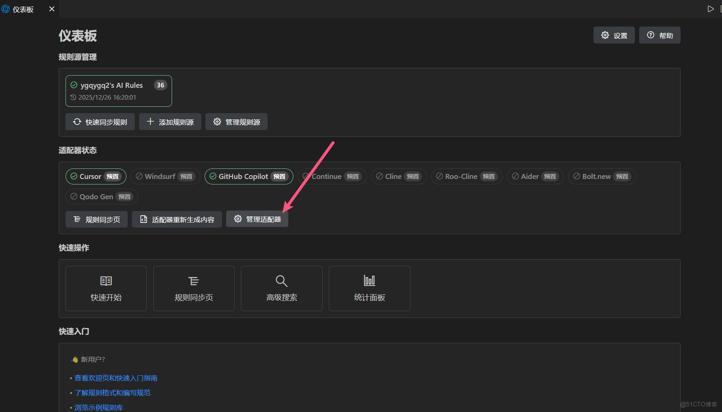This screenshot has height=412, width=722.
Task: Click the 预置 badge on GitHub Copilot chip
Action: 279,176
